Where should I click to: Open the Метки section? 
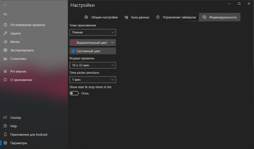tap(34, 42)
